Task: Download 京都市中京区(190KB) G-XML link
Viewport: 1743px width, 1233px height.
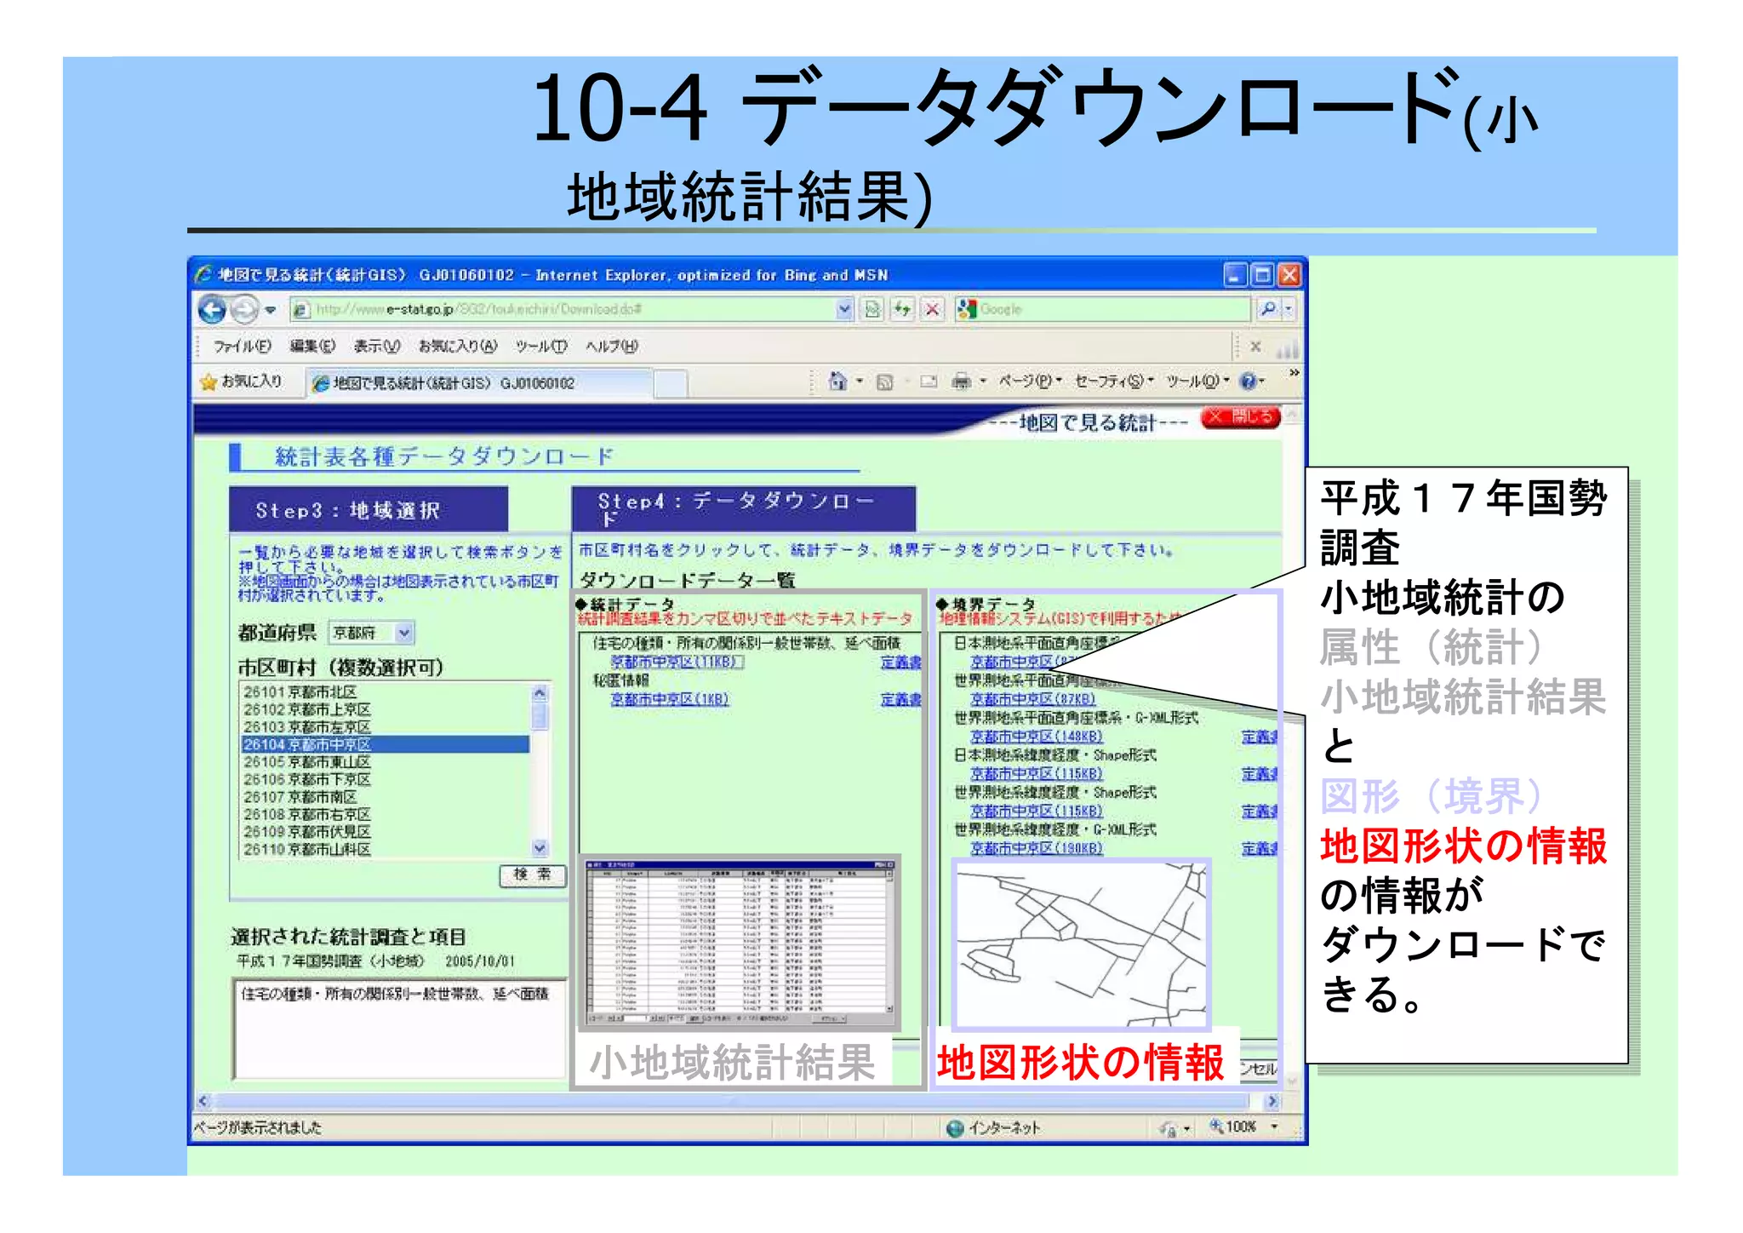Action: pyautogui.click(x=1037, y=848)
